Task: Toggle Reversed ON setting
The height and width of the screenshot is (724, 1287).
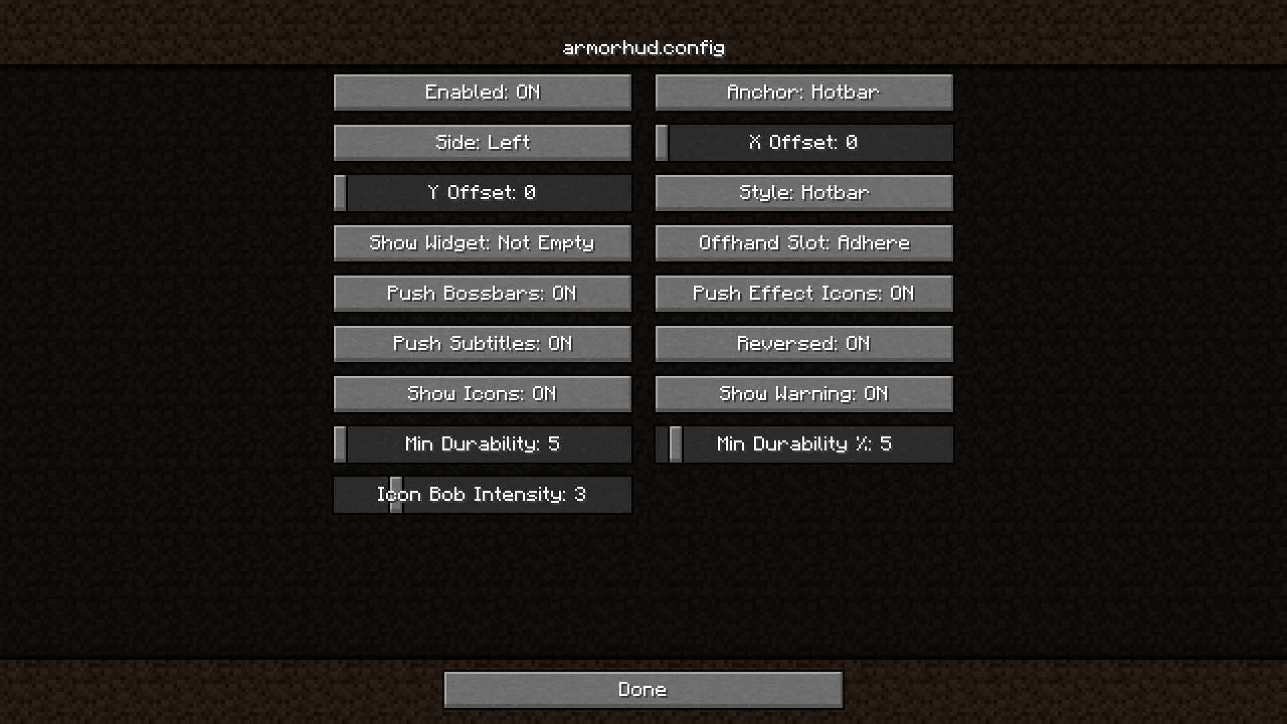Action: click(804, 343)
